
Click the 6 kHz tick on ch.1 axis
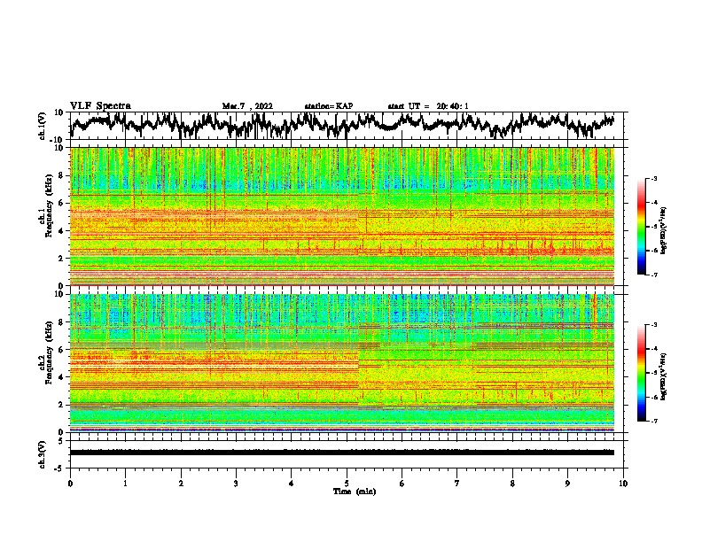62,203
